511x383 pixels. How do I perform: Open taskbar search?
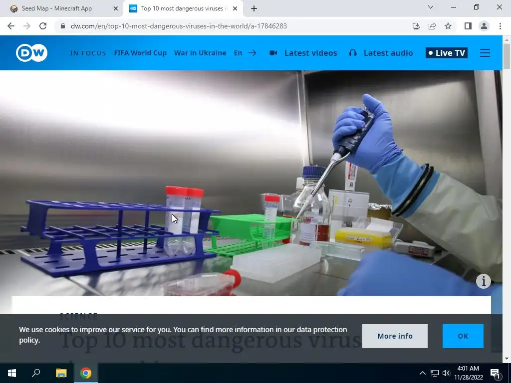click(36, 373)
